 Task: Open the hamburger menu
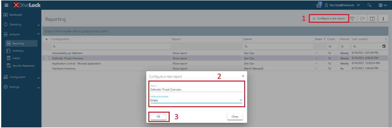6,5
